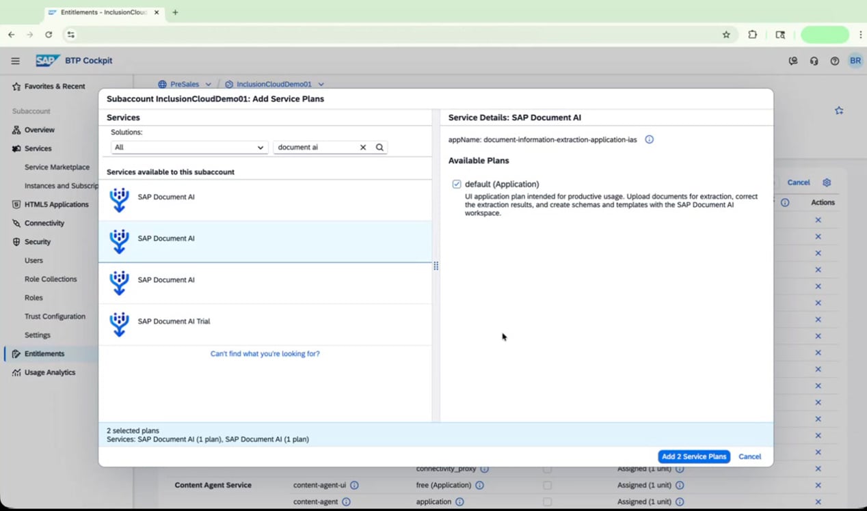Click the dialog panel splitter handle

coord(436,266)
